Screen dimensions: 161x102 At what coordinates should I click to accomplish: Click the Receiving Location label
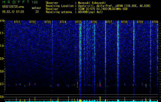(x=60, y=6)
